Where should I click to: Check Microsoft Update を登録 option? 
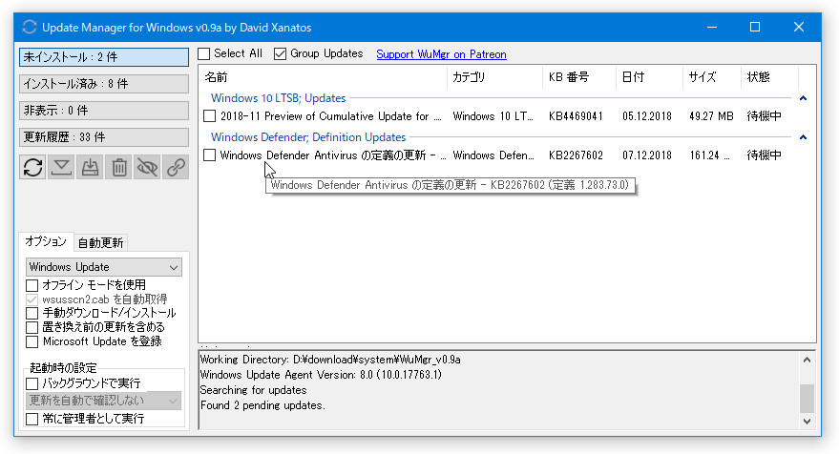(x=32, y=341)
